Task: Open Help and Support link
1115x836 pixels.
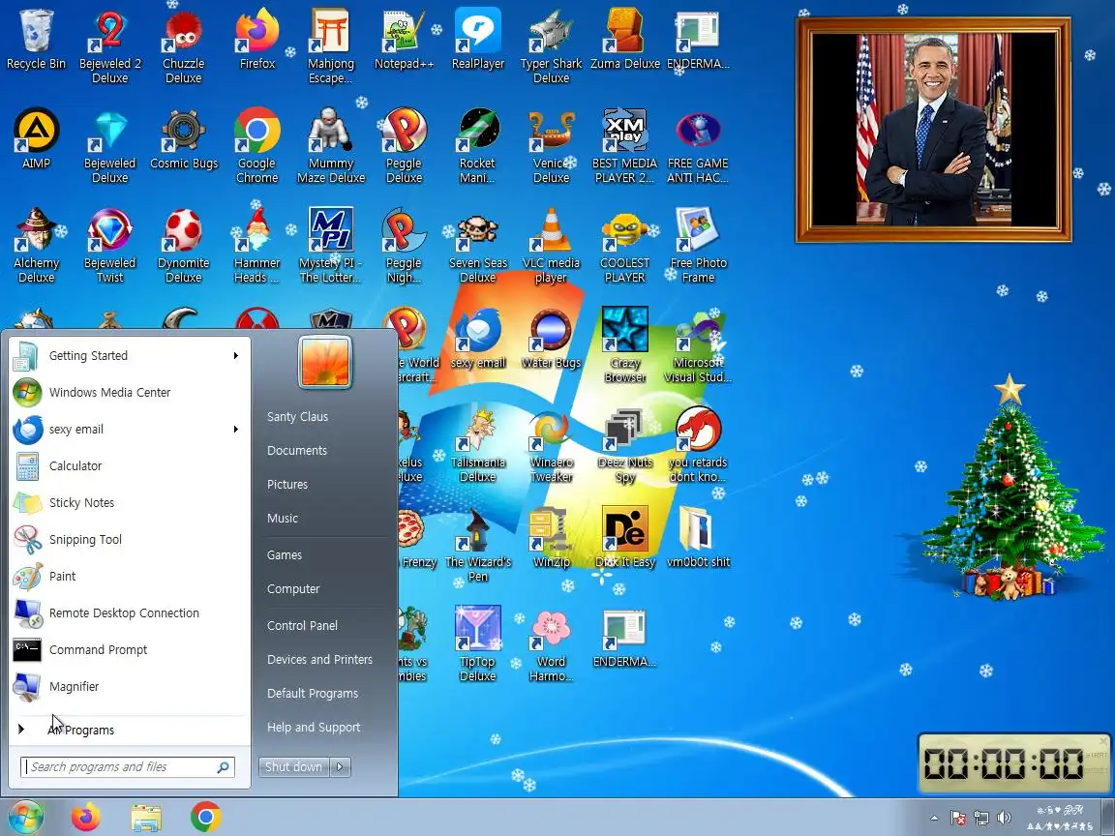Action: pyautogui.click(x=314, y=728)
